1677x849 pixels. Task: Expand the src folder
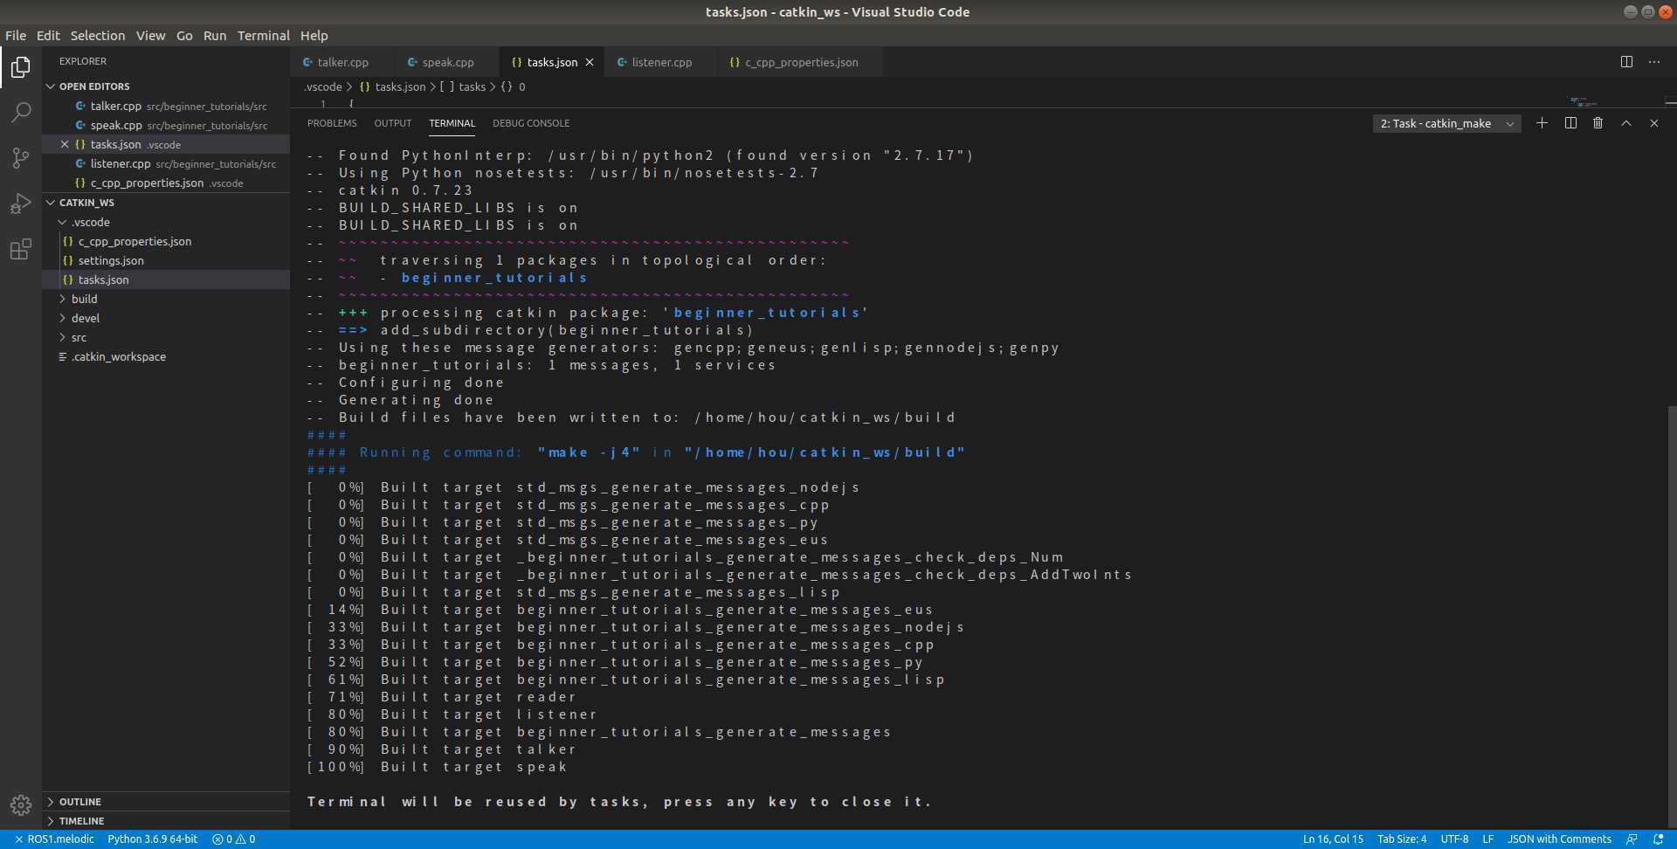click(166, 337)
